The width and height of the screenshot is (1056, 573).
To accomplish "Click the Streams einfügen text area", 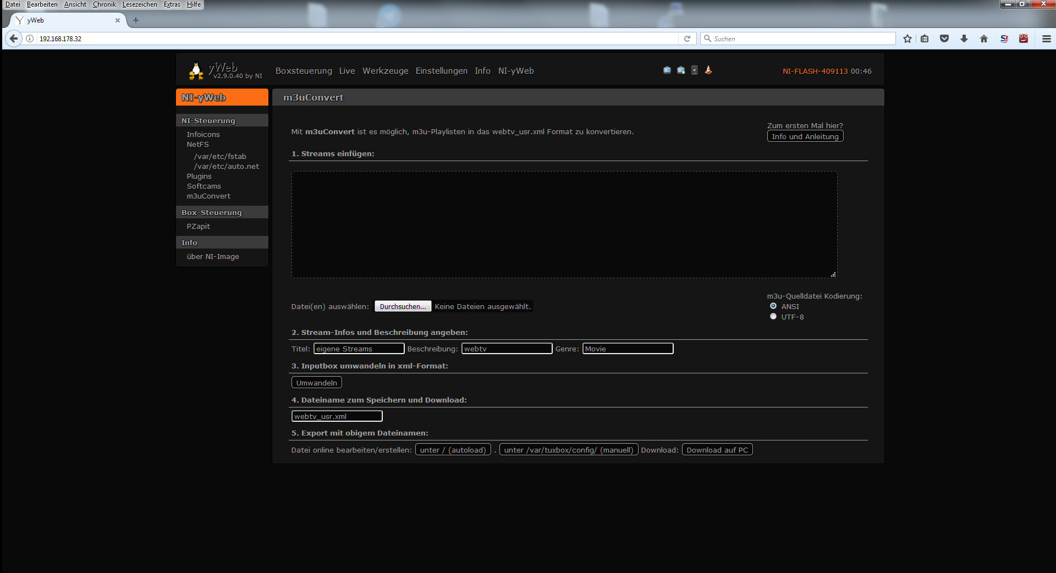I will coord(564,224).
